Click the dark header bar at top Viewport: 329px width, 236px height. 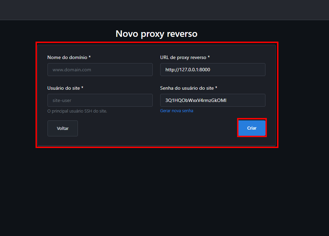coord(164,10)
